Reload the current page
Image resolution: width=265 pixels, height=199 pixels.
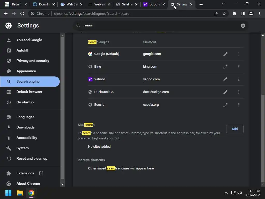coord(22,13)
